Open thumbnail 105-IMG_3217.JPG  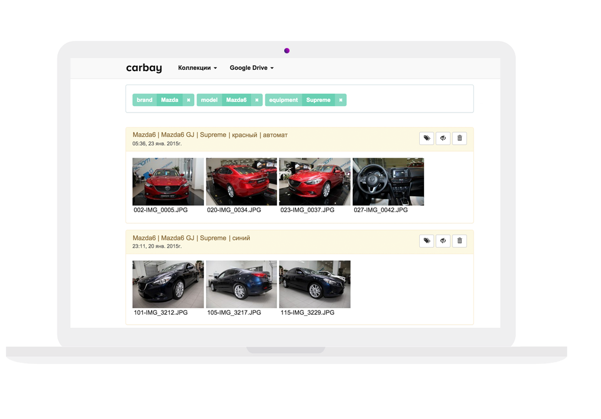click(x=242, y=284)
